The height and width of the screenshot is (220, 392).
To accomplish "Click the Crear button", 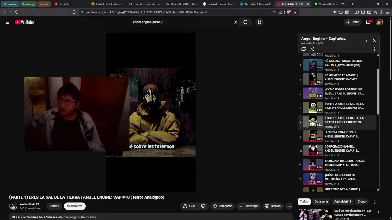I will [x=352, y=22].
